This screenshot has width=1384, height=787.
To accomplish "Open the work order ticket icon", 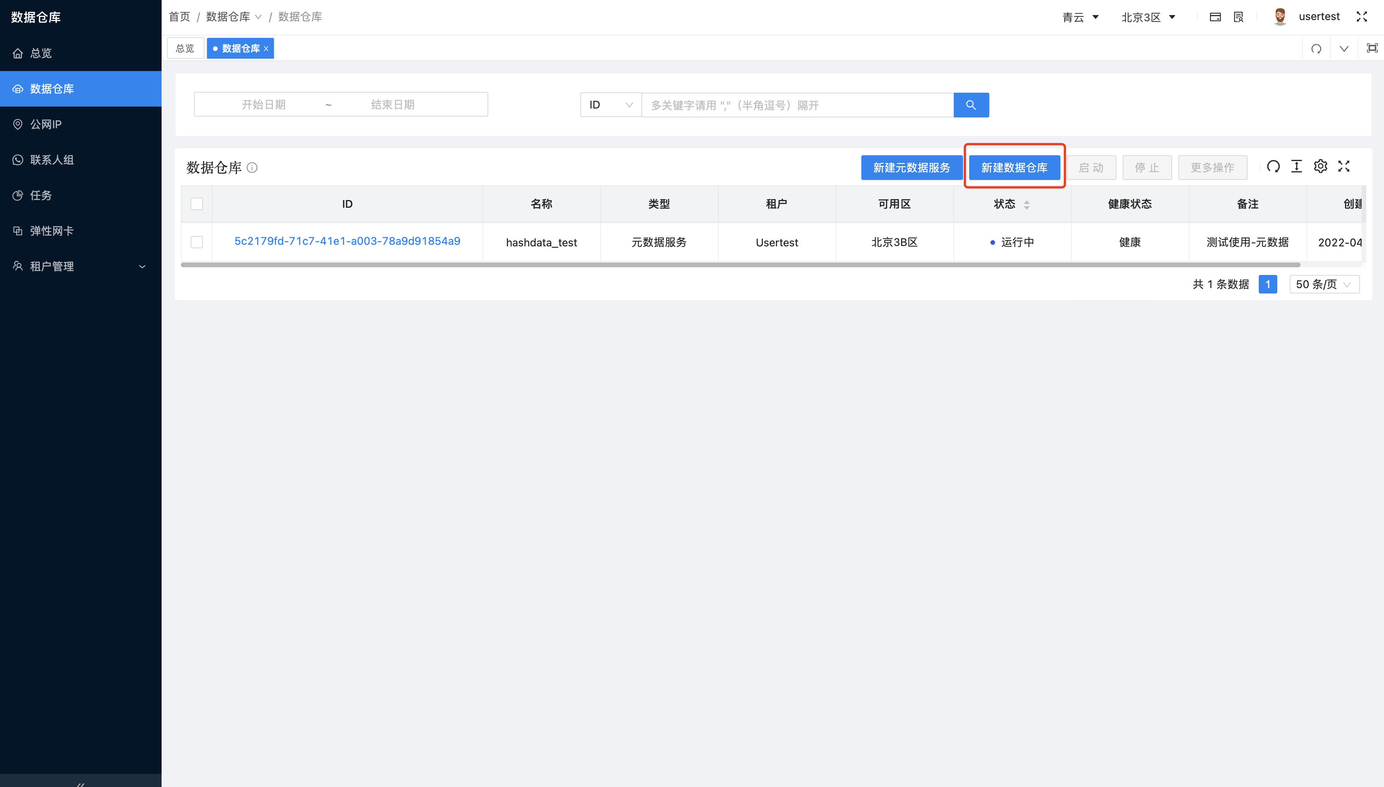I will coord(1239,16).
